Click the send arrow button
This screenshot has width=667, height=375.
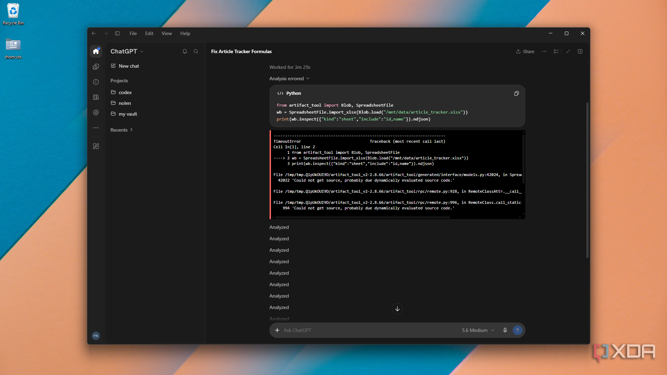[x=518, y=330]
